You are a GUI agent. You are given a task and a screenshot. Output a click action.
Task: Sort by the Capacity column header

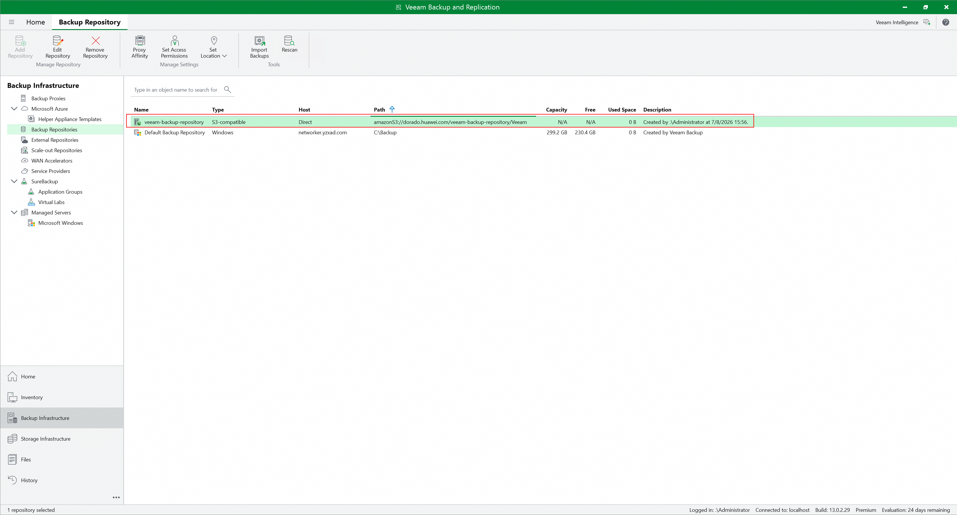click(x=557, y=110)
